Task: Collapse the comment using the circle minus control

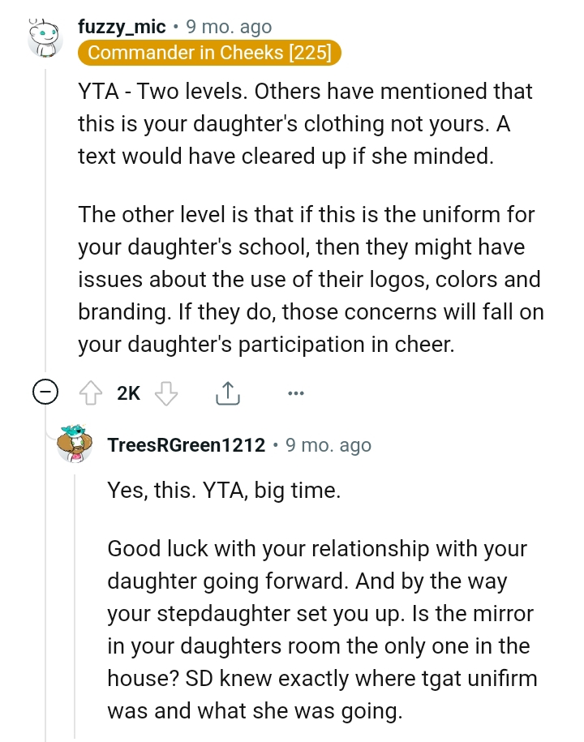Action: [46, 392]
